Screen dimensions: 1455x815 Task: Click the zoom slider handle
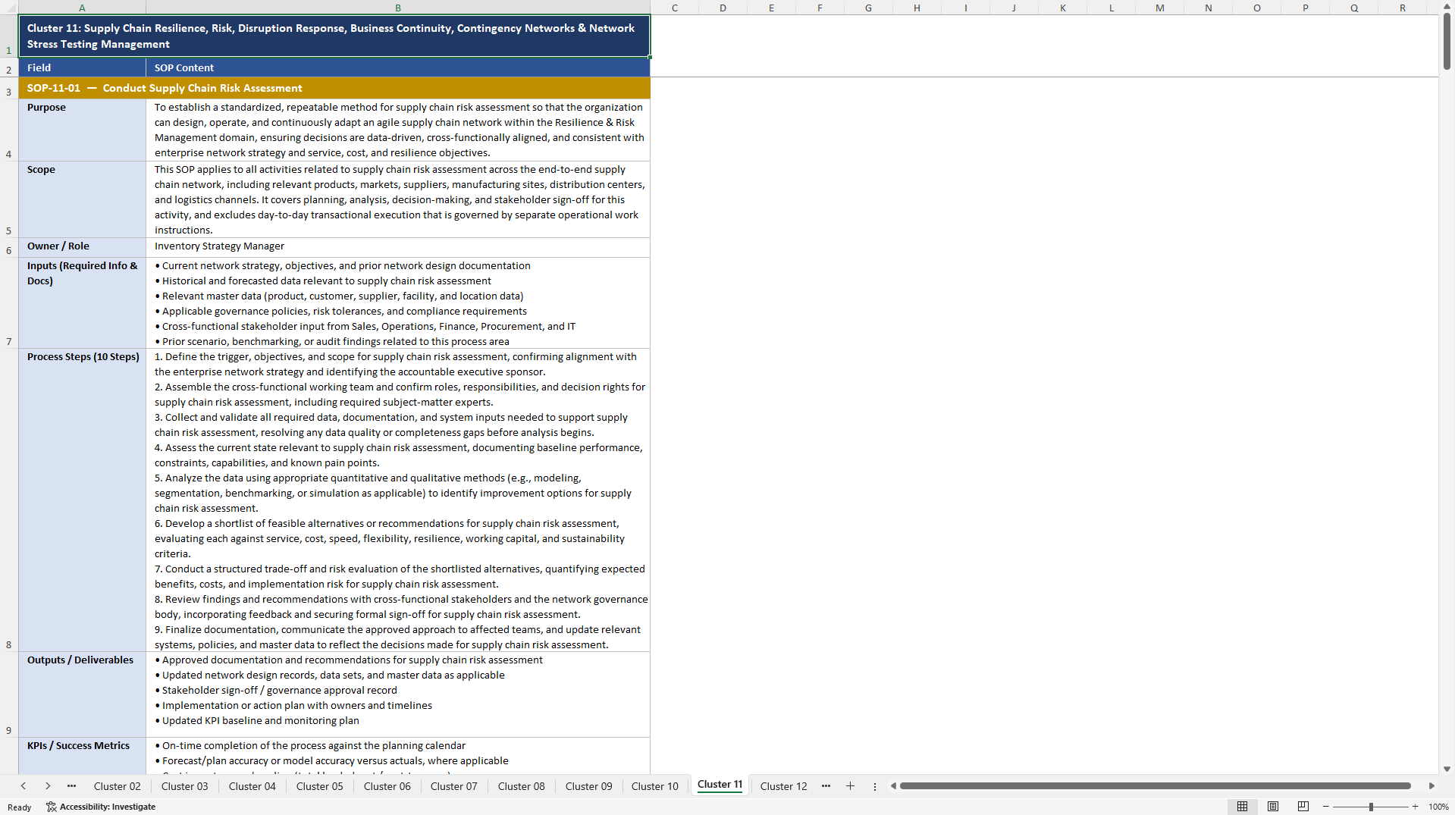coord(1371,807)
